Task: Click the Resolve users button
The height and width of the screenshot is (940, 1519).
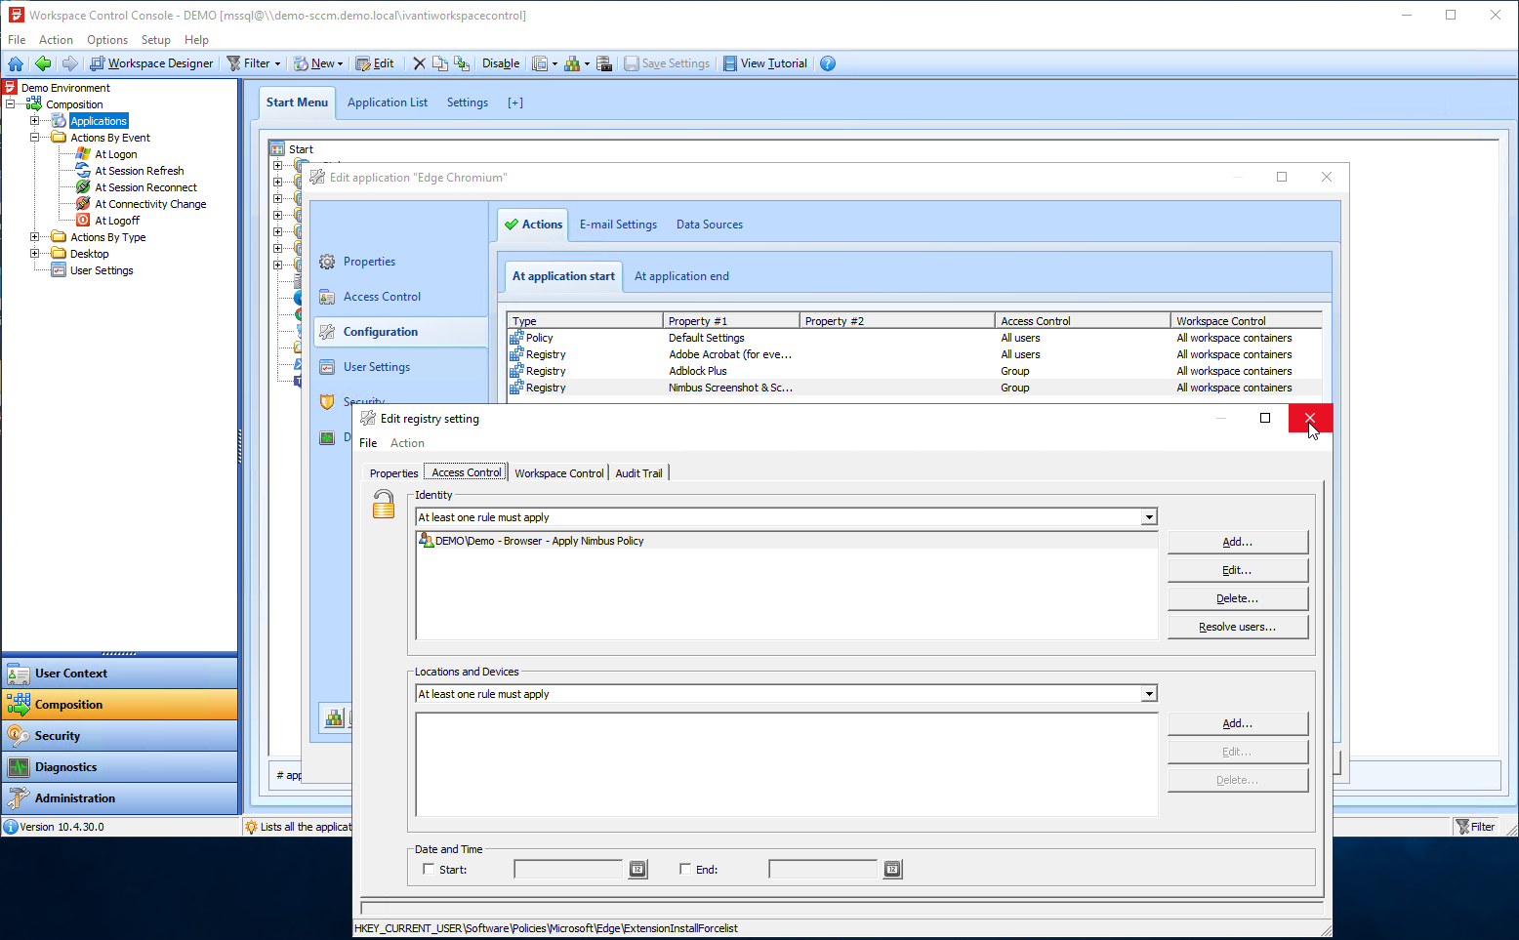Action: (1237, 627)
